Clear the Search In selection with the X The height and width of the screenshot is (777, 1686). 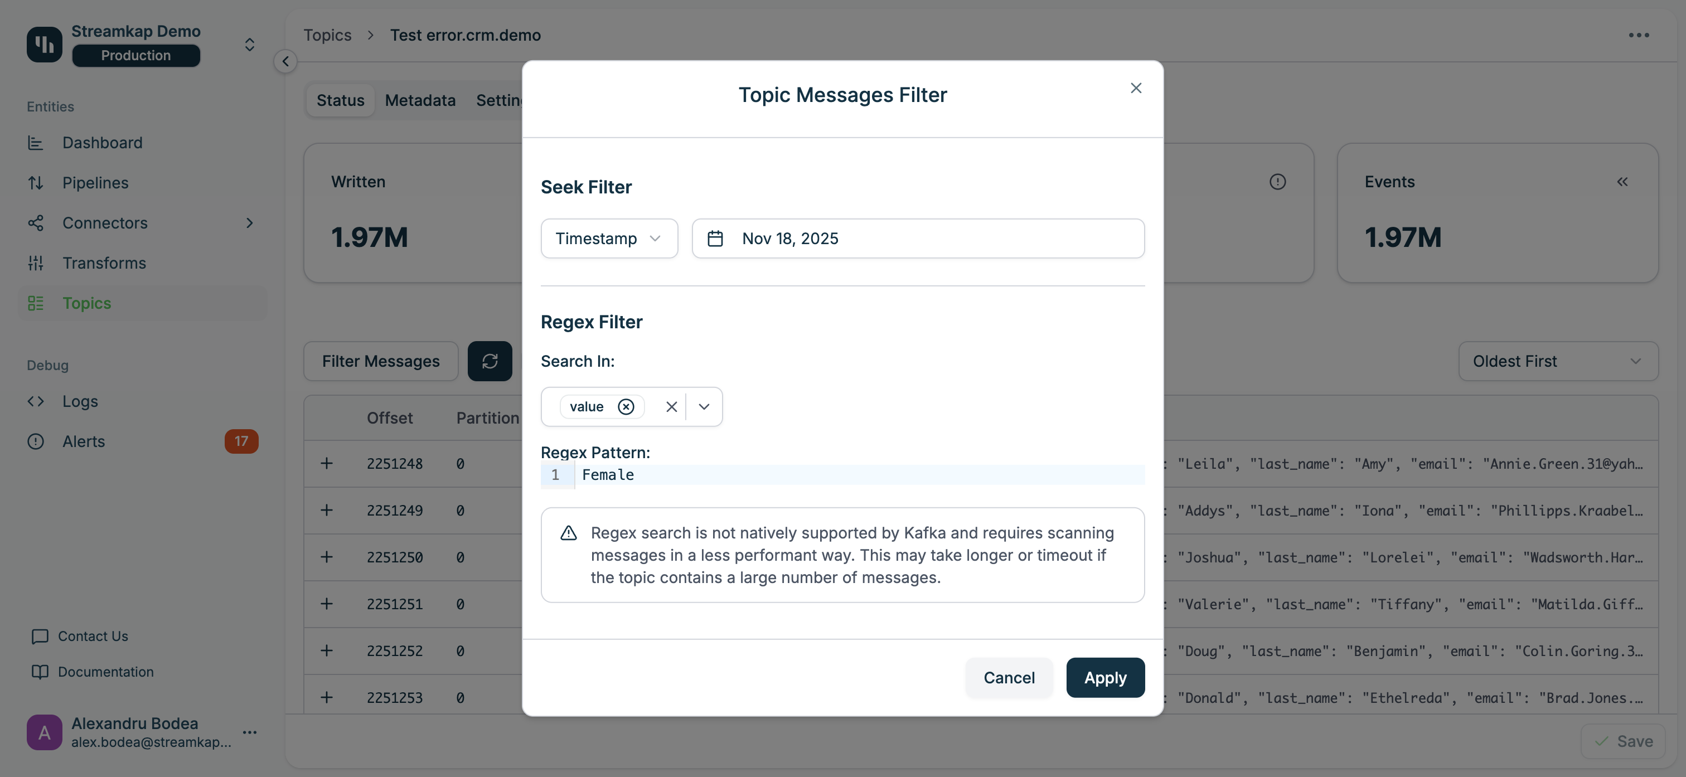[x=671, y=406]
